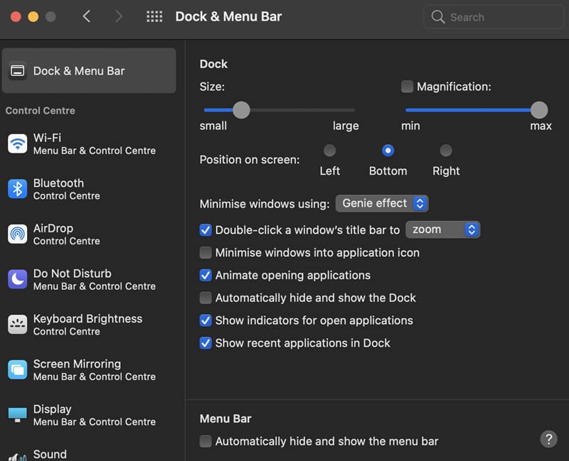Go forward with the forward arrow
Screen dimensions: 569x461
pos(119,16)
